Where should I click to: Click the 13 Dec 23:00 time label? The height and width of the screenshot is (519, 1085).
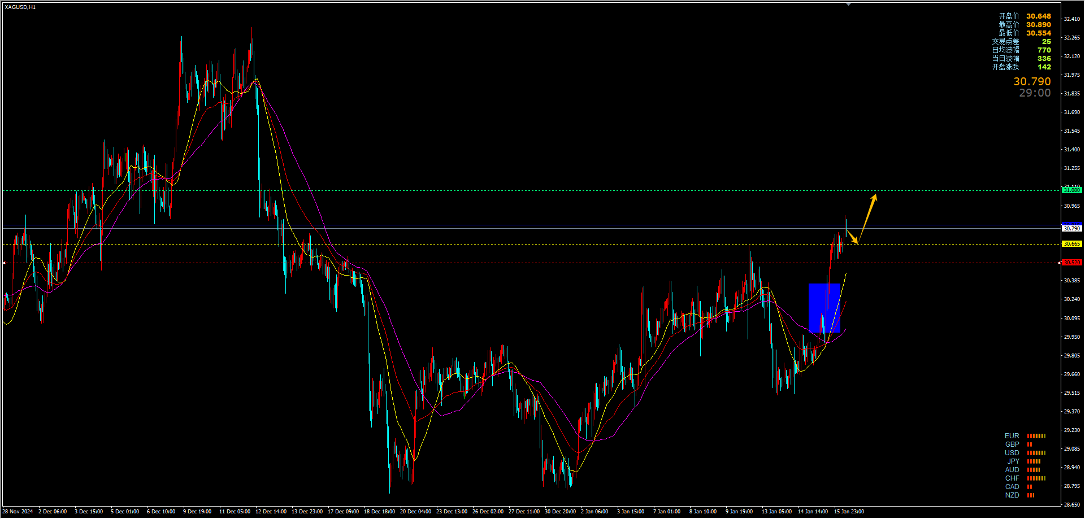tap(307, 512)
